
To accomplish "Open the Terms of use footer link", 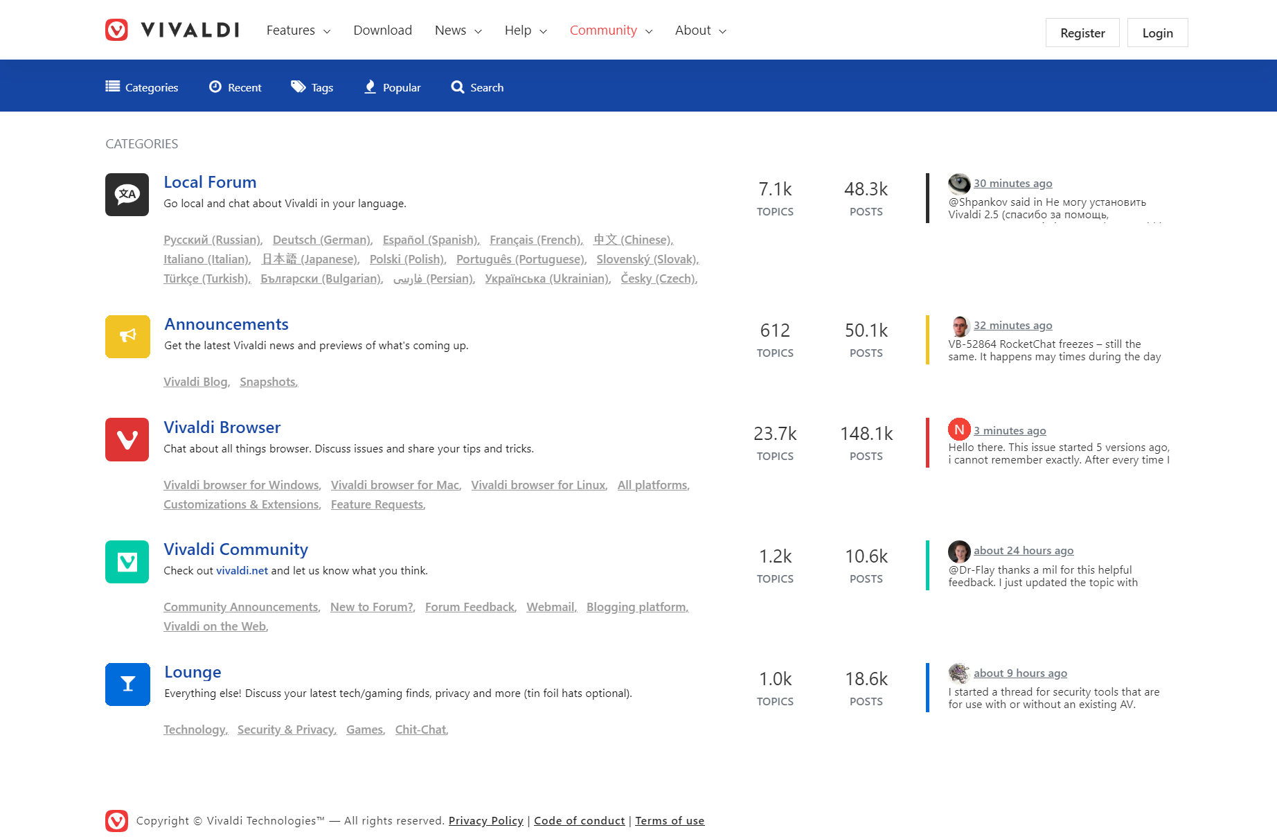I will [670, 821].
